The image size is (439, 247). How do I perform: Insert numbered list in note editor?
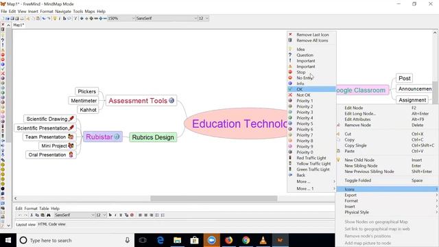click(163, 215)
